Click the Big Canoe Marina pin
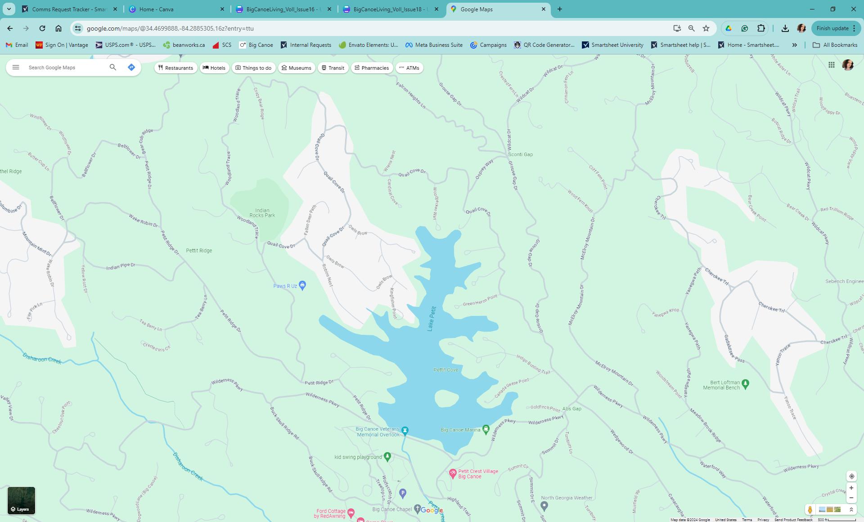This screenshot has width=864, height=522. 486,429
